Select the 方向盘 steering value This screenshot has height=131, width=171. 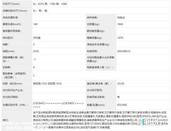(37, 38)
